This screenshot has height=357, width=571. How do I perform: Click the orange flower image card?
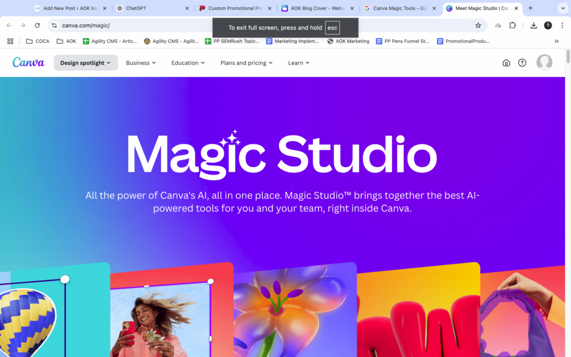[296, 310]
